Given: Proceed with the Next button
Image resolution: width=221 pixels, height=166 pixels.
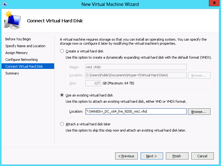Looking at the screenshot, I should [152, 156].
